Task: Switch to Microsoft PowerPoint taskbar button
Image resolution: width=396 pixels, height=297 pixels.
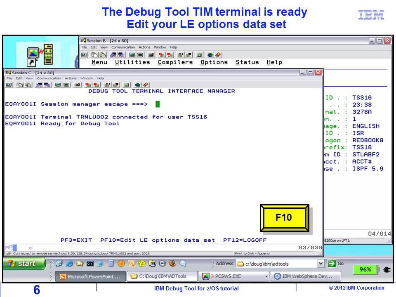Action: (x=90, y=276)
